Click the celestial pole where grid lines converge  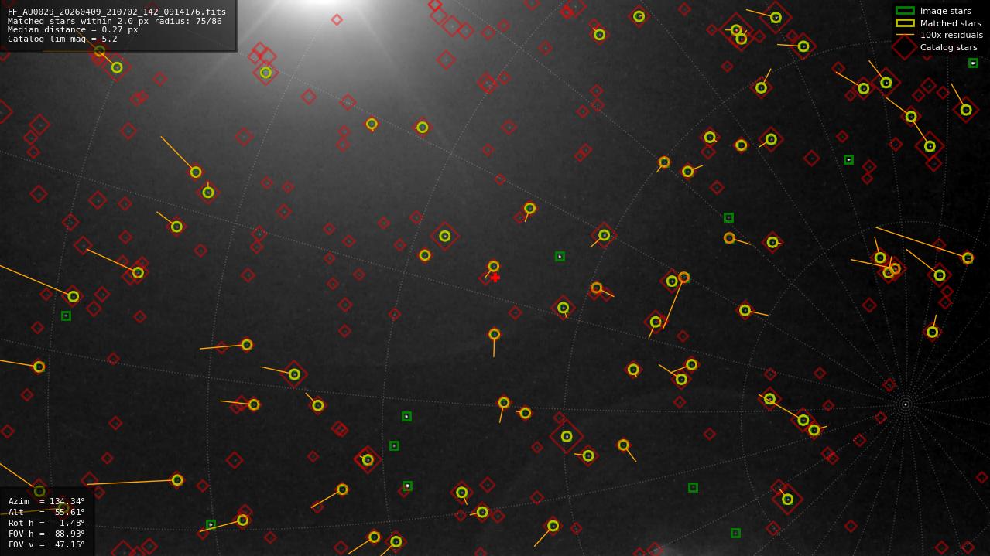pyautogui.click(x=905, y=404)
